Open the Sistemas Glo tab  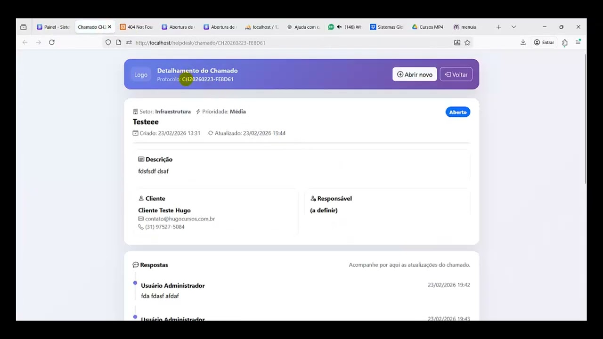tap(386, 27)
